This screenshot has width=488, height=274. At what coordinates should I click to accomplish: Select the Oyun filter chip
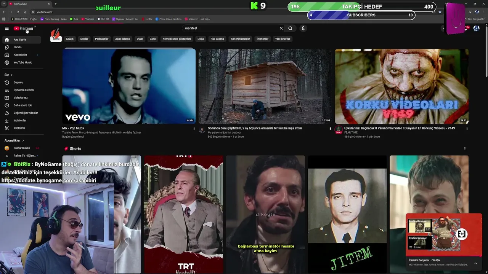pyautogui.click(x=140, y=39)
